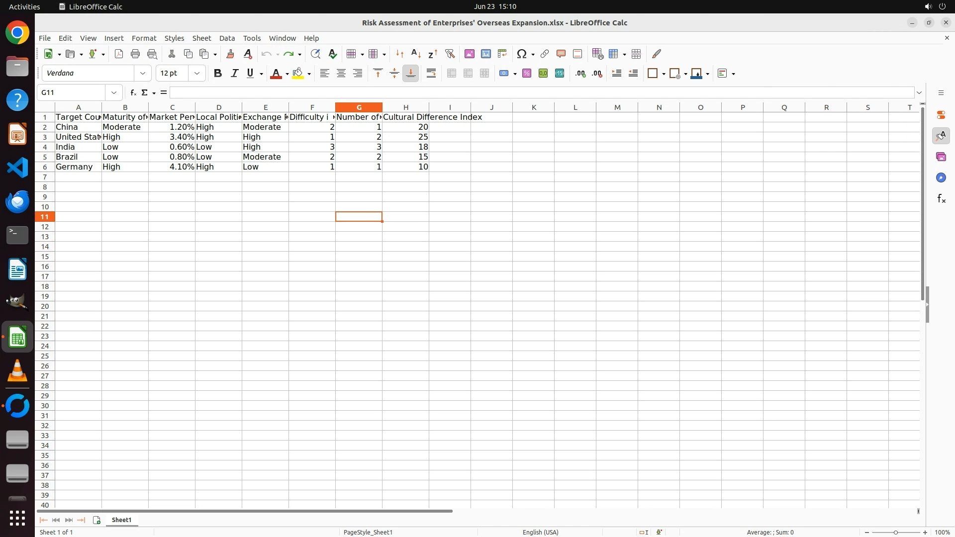Image resolution: width=955 pixels, height=537 pixels.
Task: Click the column G header
Action: pos(359,107)
